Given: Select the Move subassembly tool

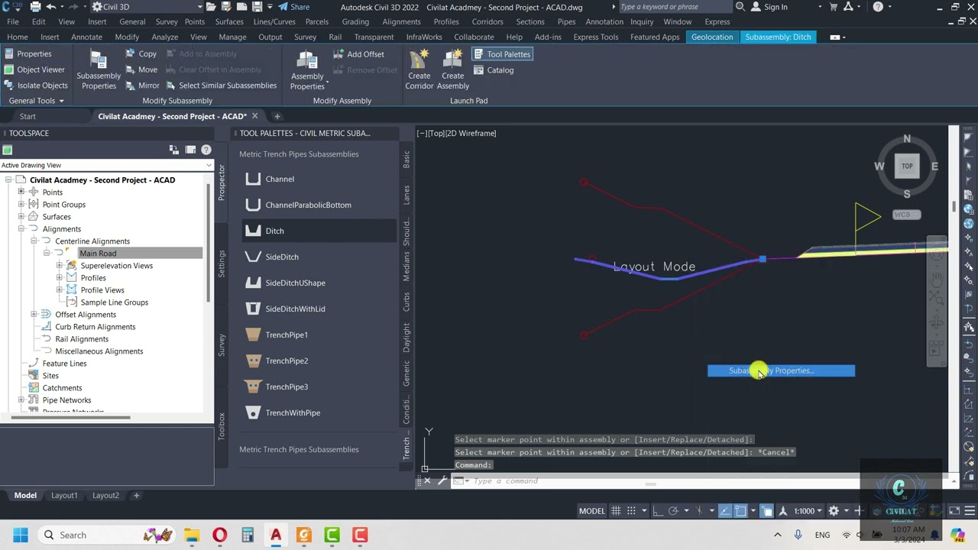Looking at the screenshot, I should (x=140, y=70).
